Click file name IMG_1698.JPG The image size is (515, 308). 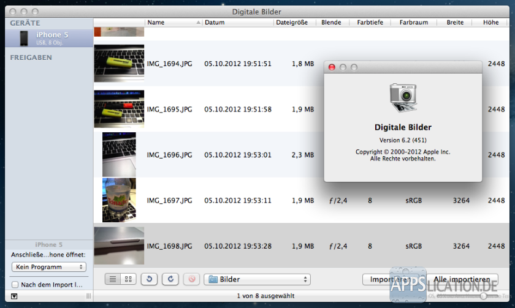tap(169, 246)
